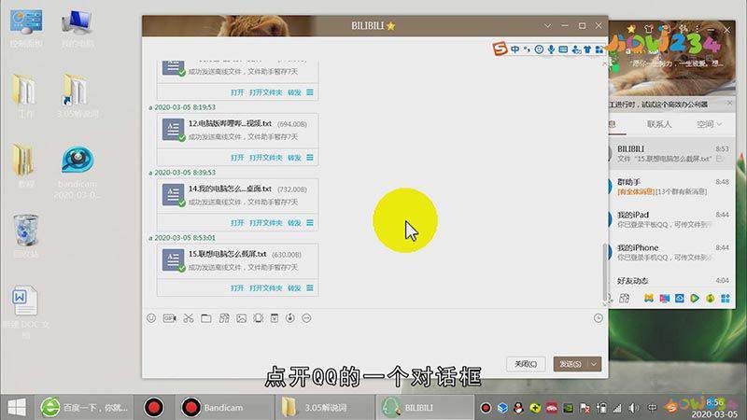Click the green play app icon in QQ bottom bar

(695, 298)
